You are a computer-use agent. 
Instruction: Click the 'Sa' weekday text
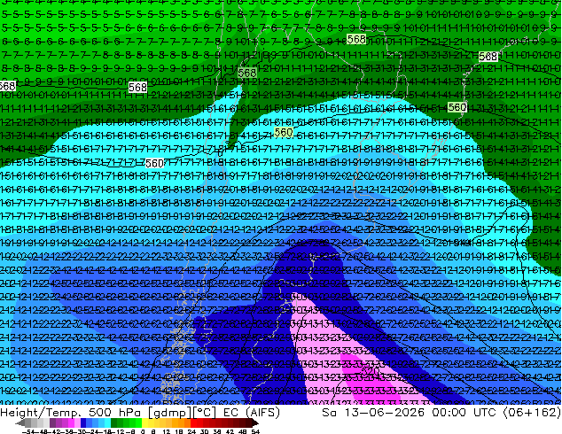click(x=329, y=413)
